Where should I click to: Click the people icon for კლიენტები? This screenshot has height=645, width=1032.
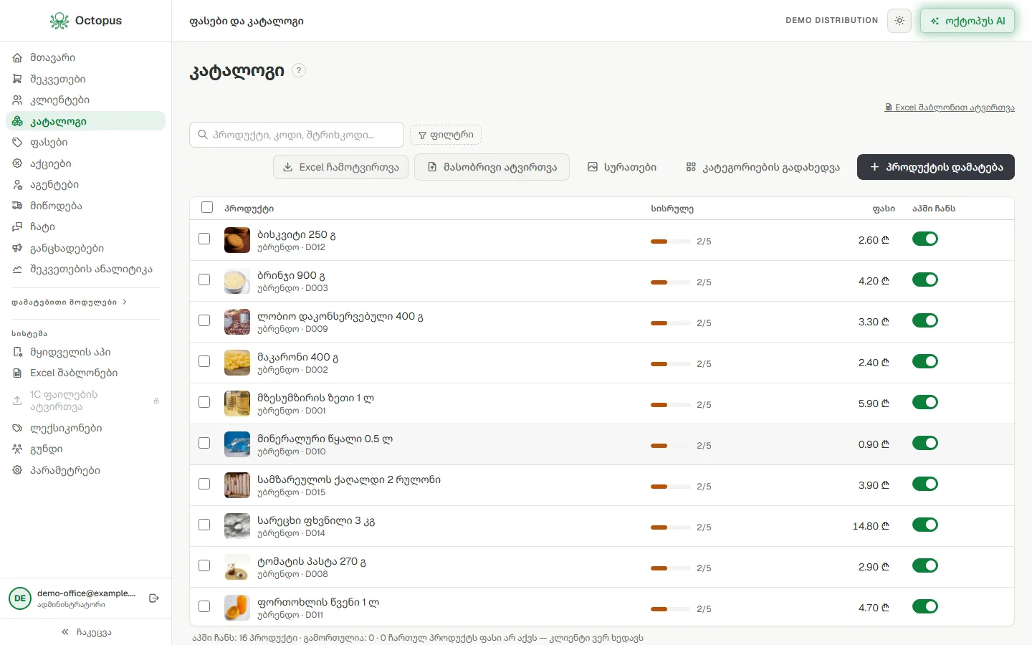tap(17, 100)
